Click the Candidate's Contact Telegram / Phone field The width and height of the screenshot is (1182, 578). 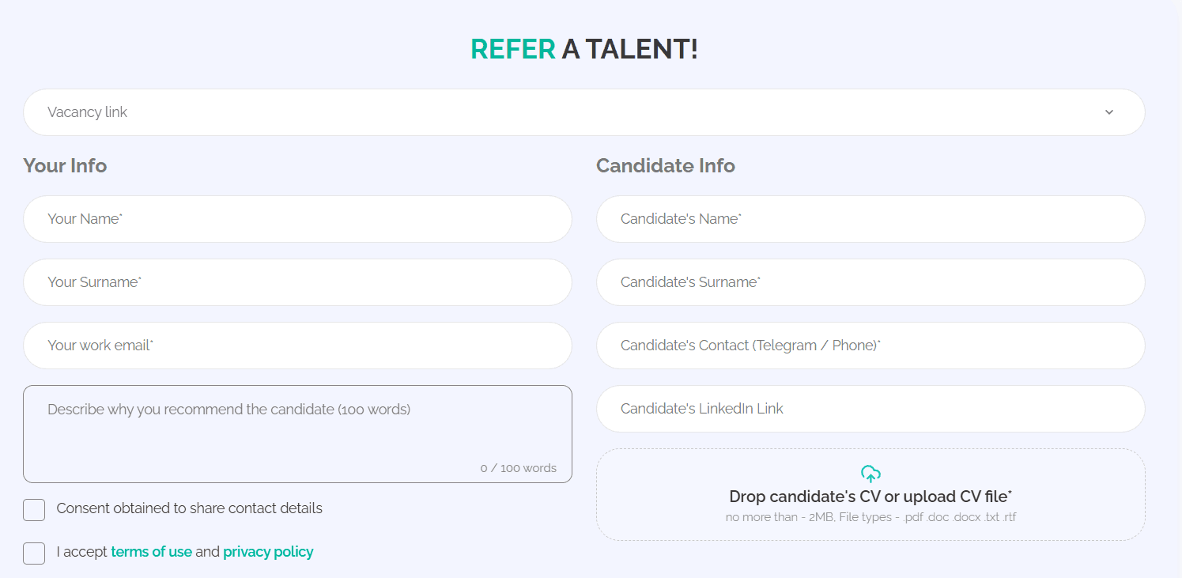(870, 346)
